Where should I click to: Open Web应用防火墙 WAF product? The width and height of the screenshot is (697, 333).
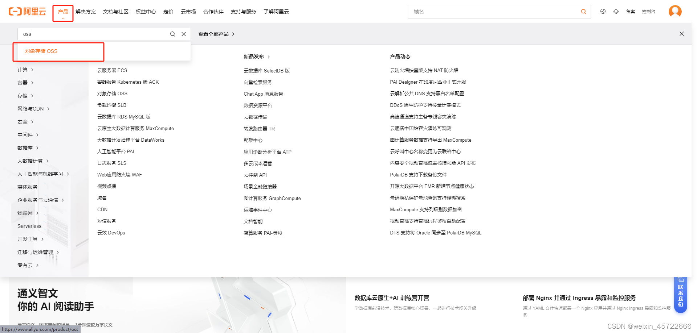point(119,175)
